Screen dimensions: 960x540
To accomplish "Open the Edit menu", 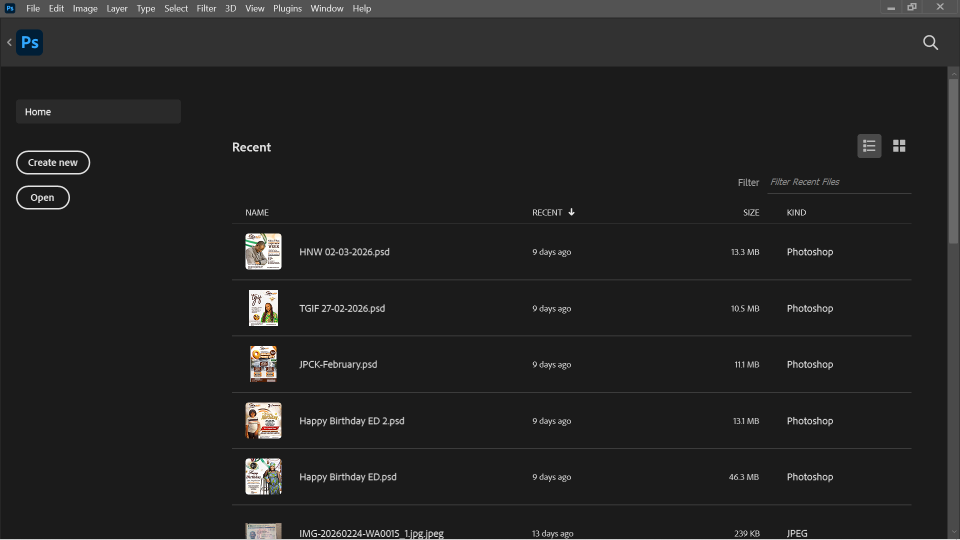I will pyautogui.click(x=56, y=8).
